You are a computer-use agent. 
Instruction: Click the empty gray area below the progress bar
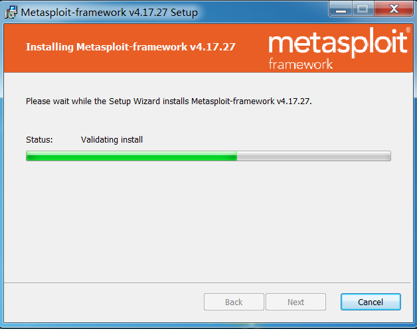point(207,221)
